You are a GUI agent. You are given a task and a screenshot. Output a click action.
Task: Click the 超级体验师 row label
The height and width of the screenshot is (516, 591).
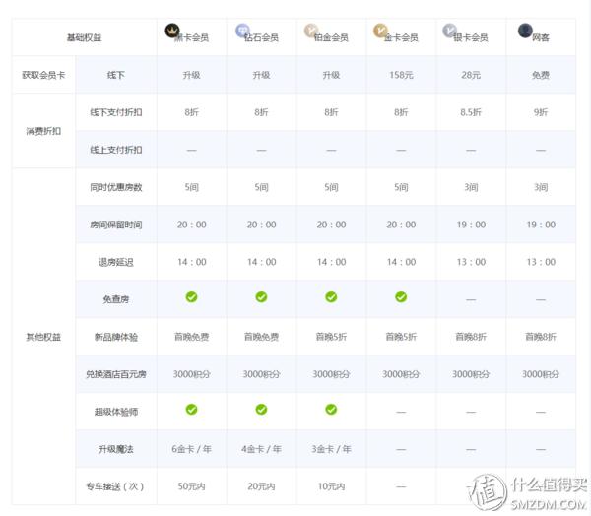point(115,412)
